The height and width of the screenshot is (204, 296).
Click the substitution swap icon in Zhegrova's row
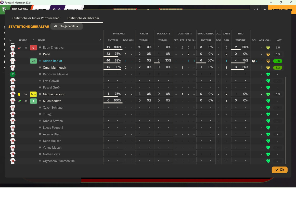(x=19, y=48)
